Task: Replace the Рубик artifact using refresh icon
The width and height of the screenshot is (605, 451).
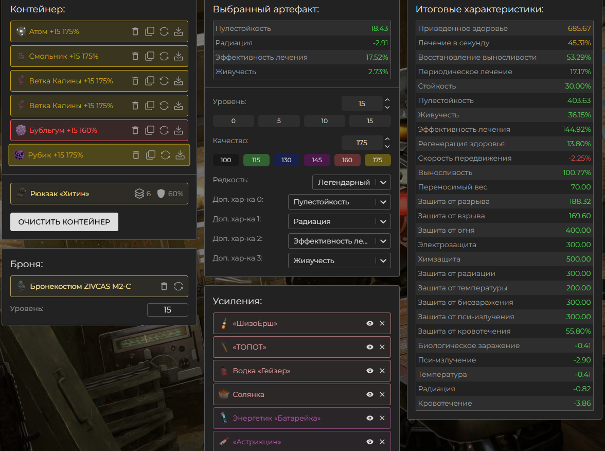Action: pyautogui.click(x=166, y=155)
